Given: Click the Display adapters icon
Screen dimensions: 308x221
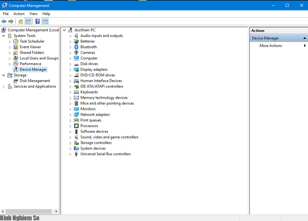Looking at the screenshot, I should pos(76,69).
